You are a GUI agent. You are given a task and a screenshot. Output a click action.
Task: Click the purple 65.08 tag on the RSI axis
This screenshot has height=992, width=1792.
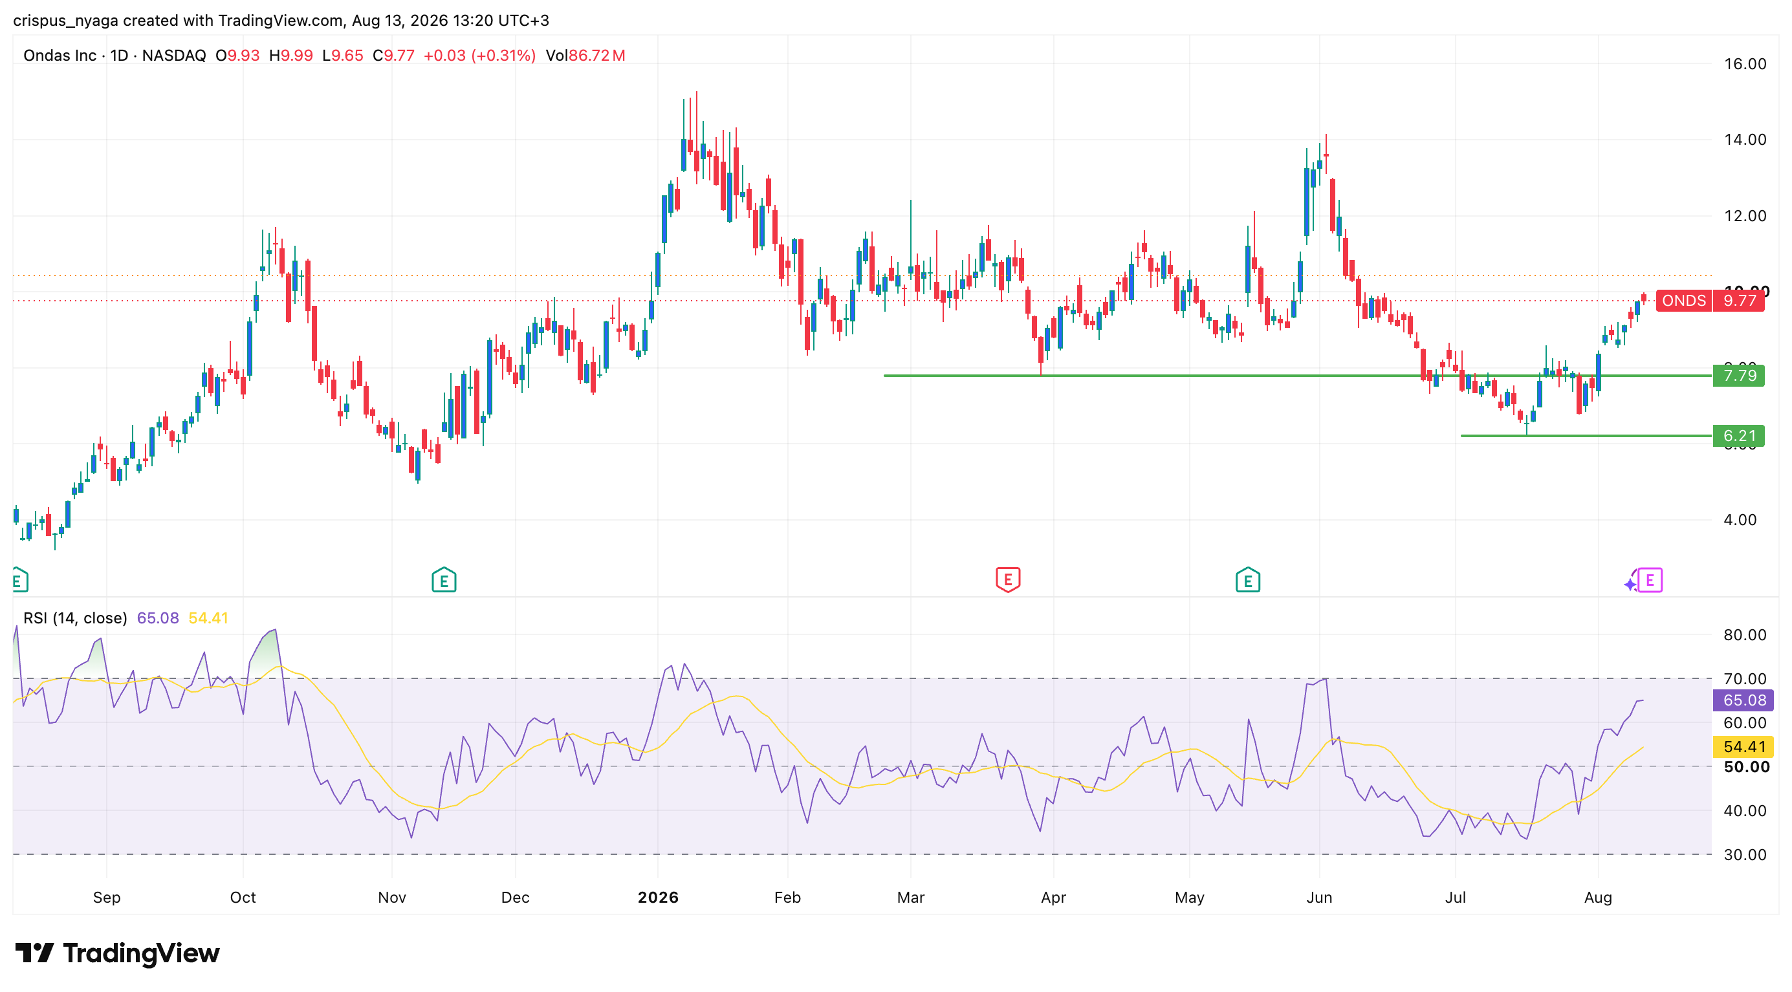(1744, 700)
